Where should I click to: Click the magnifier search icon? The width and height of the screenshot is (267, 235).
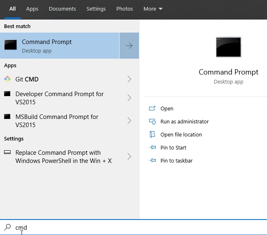coord(7,227)
